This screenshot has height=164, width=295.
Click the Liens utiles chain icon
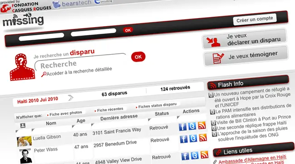[218, 152]
